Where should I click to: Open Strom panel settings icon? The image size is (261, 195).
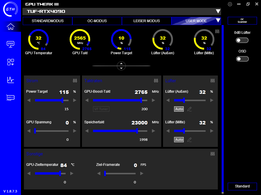tap(75, 81)
